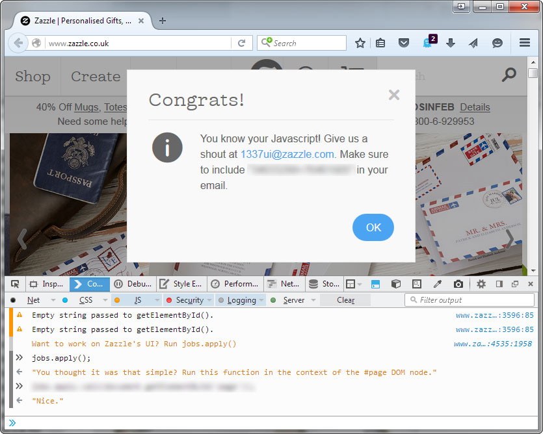Image resolution: width=543 pixels, height=434 pixels.
Task: Switch to the Inspector devtools tab
Action: [47, 284]
